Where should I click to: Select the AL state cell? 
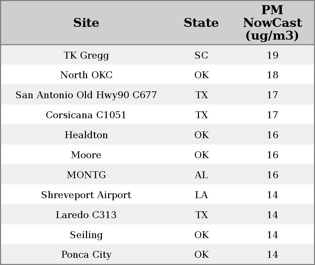pyautogui.click(x=201, y=175)
